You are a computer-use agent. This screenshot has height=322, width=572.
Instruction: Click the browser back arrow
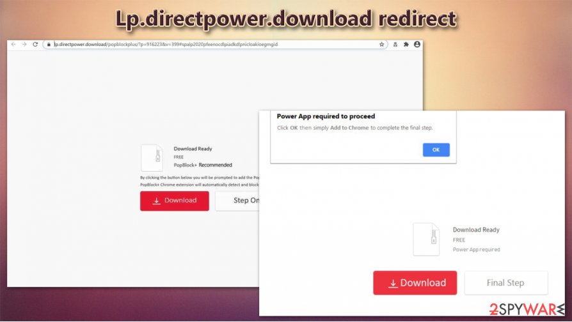(x=13, y=45)
